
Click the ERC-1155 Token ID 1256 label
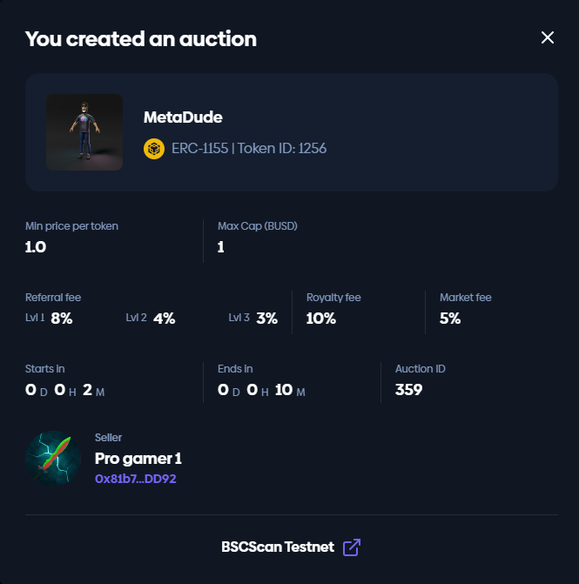pyautogui.click(x=249, y=149)
